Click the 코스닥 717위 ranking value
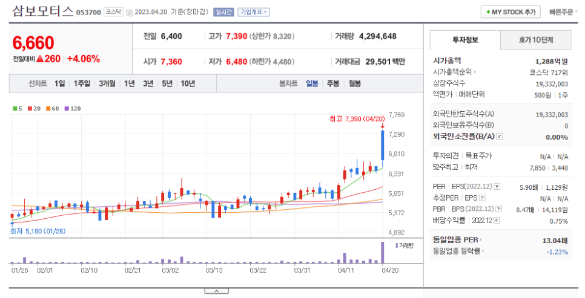This screenshot has height=298, width=585. [549, 73]
